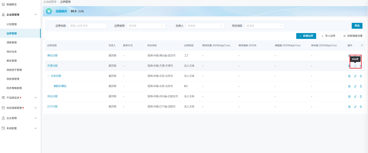Open 清册管理 in the sidebar
Viewport: 368px width, 153px height.
pyautogui.click(x=12, y=43)
